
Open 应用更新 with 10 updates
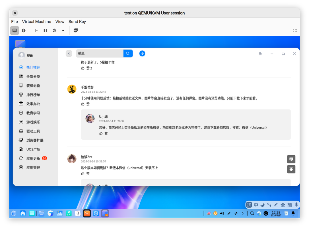tap(33, 158)
